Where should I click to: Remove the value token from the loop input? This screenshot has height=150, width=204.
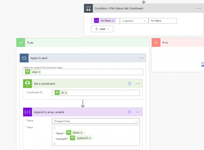pyautogui.click(x=40, y=72)
